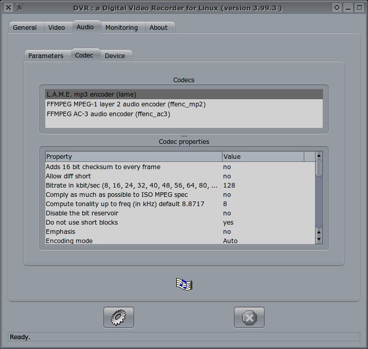368x349 pixels.
Task: Click the 'Ready.' status bar text
Action: (x=20, y=337)
